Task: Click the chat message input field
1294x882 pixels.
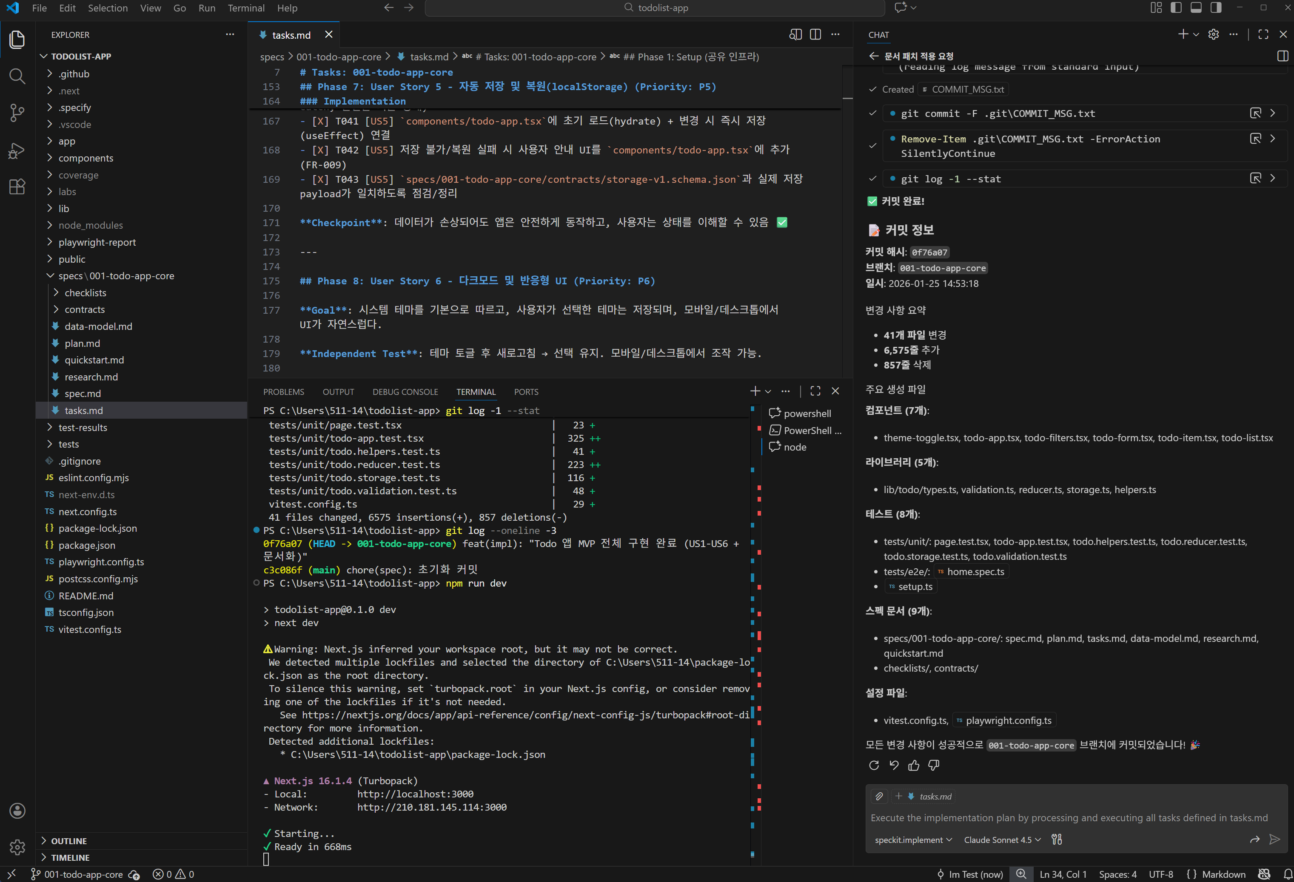Action: (x=1069, y=817)
